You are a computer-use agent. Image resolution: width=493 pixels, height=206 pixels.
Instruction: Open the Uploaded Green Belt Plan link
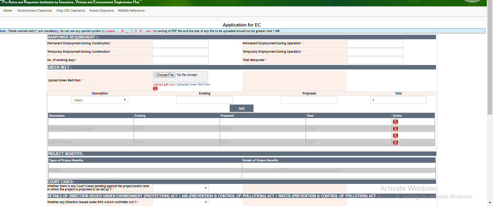(193, 84)
